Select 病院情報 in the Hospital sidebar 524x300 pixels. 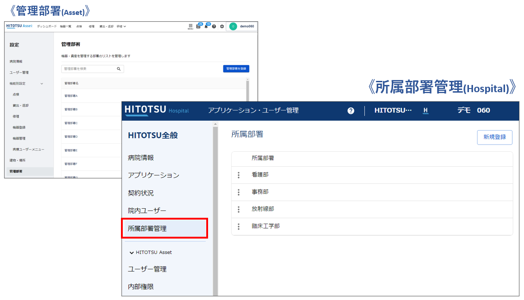pos(141,158)
